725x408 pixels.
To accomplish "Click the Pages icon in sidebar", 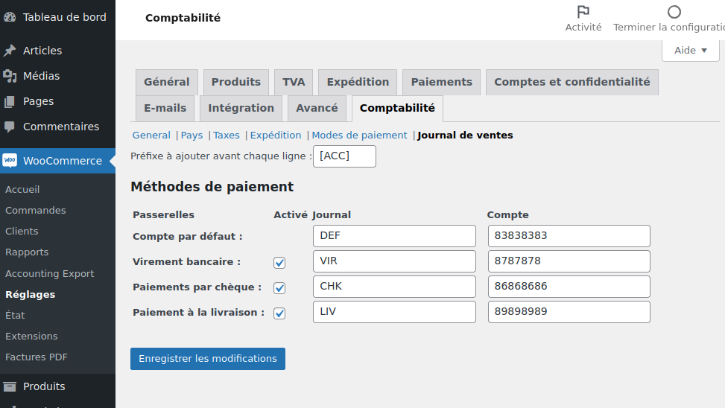I will coord(10,101).
